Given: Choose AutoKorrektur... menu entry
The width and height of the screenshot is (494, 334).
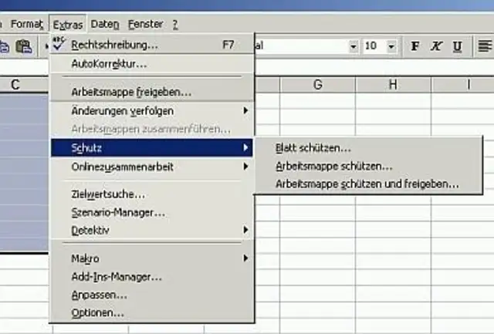Looking at the screenshot, I should [x=152, y=63].
